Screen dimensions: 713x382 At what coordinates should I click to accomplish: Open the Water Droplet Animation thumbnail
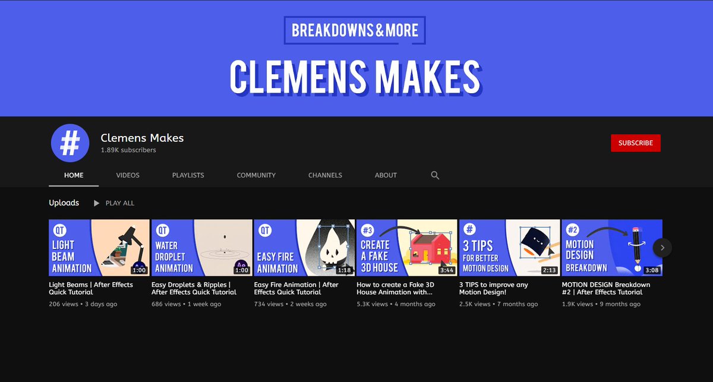[x=201, y=248]
